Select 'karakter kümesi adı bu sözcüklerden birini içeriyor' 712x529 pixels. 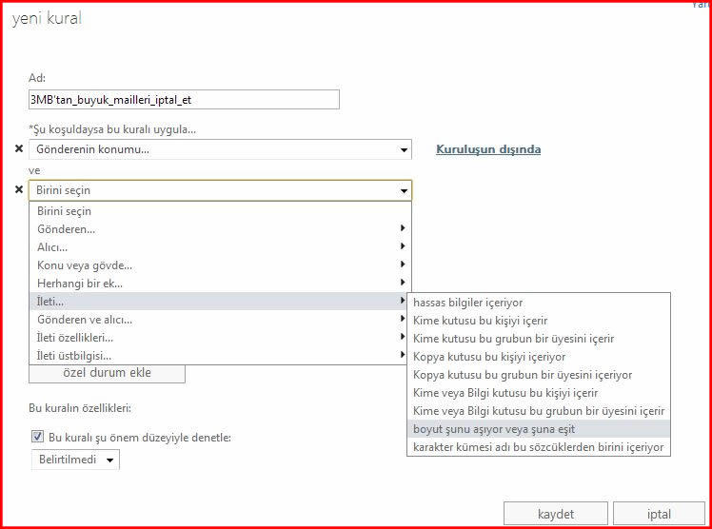click(539, 446)
